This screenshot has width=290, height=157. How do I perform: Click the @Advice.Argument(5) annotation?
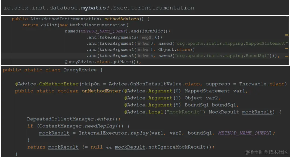click(x=153, y=105)
